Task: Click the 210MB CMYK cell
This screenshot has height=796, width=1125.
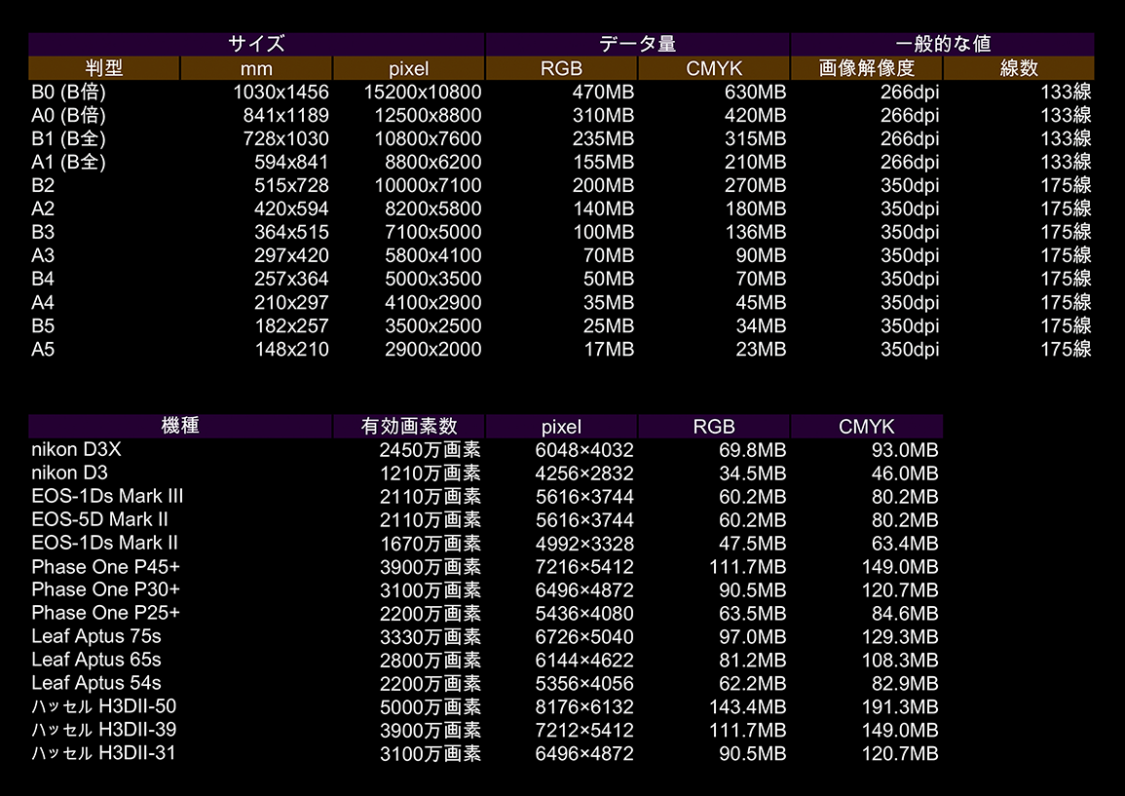Action: click(756, 162)
